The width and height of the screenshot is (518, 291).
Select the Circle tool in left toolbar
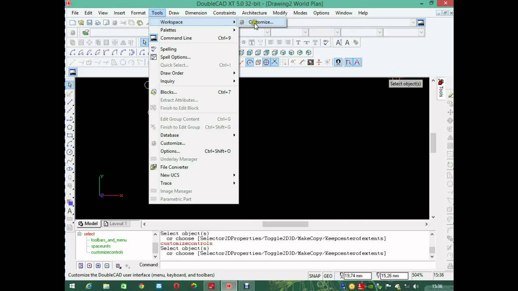70,152
